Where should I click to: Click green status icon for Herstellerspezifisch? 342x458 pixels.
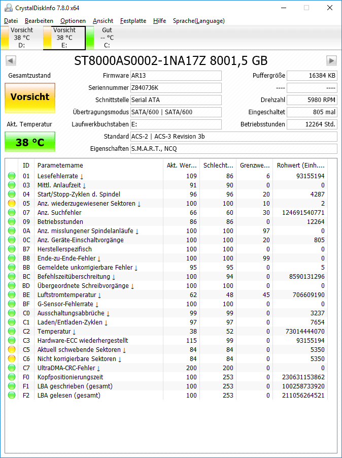point(12,249)
